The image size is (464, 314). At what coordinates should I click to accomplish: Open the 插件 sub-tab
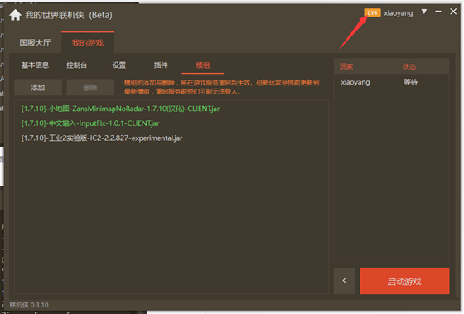coord(161,65)
